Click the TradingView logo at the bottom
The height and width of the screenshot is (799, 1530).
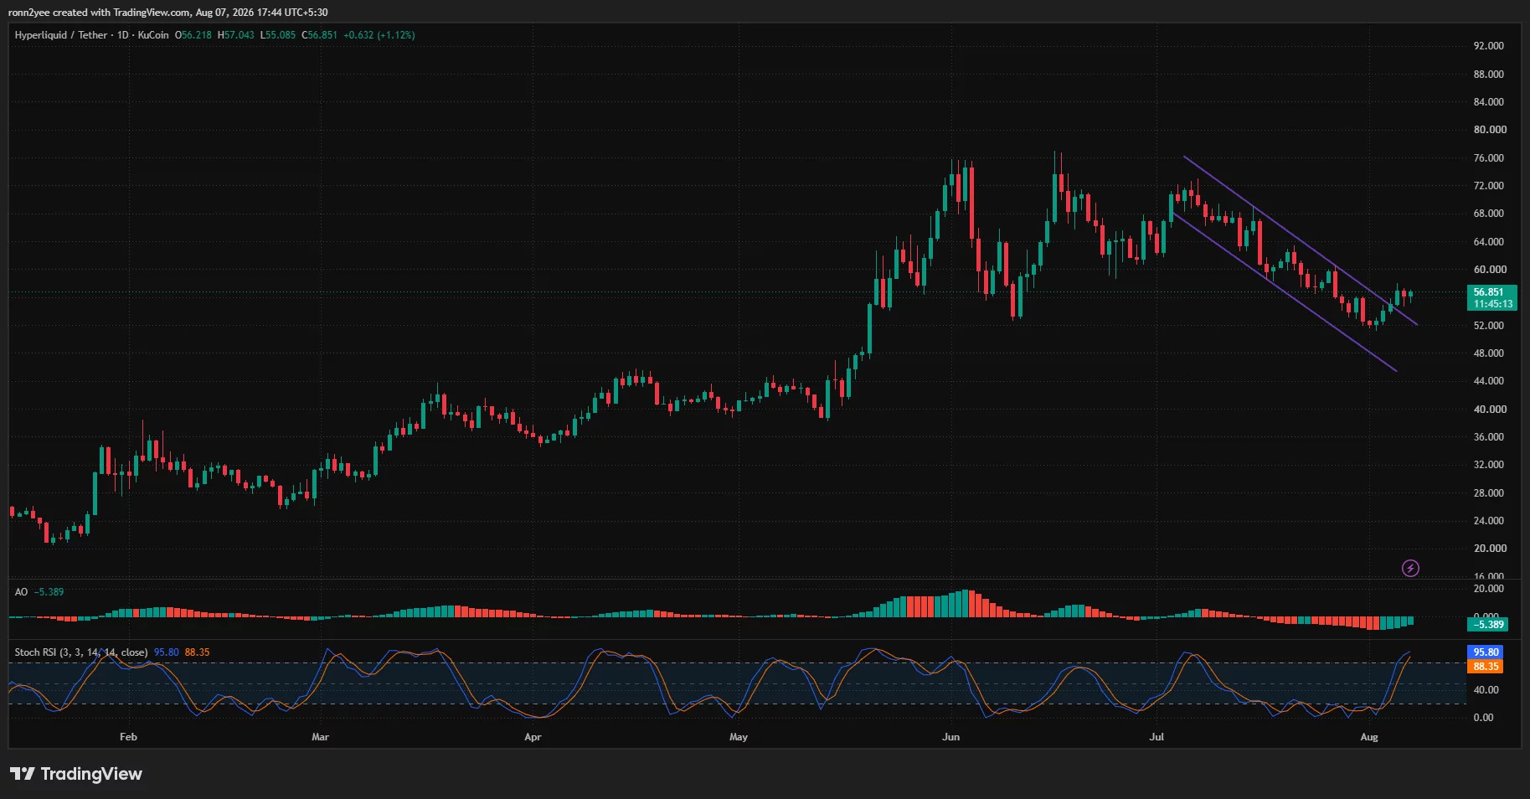point(76,774)
